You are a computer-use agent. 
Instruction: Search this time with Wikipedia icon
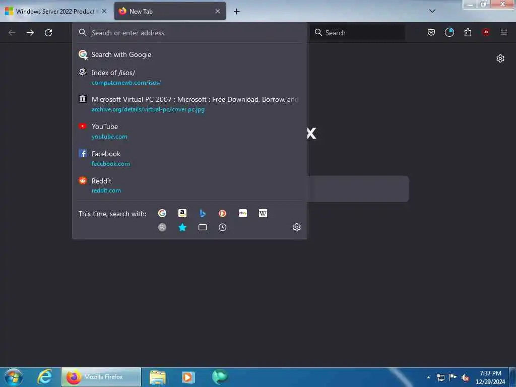(x=263, y=213)
